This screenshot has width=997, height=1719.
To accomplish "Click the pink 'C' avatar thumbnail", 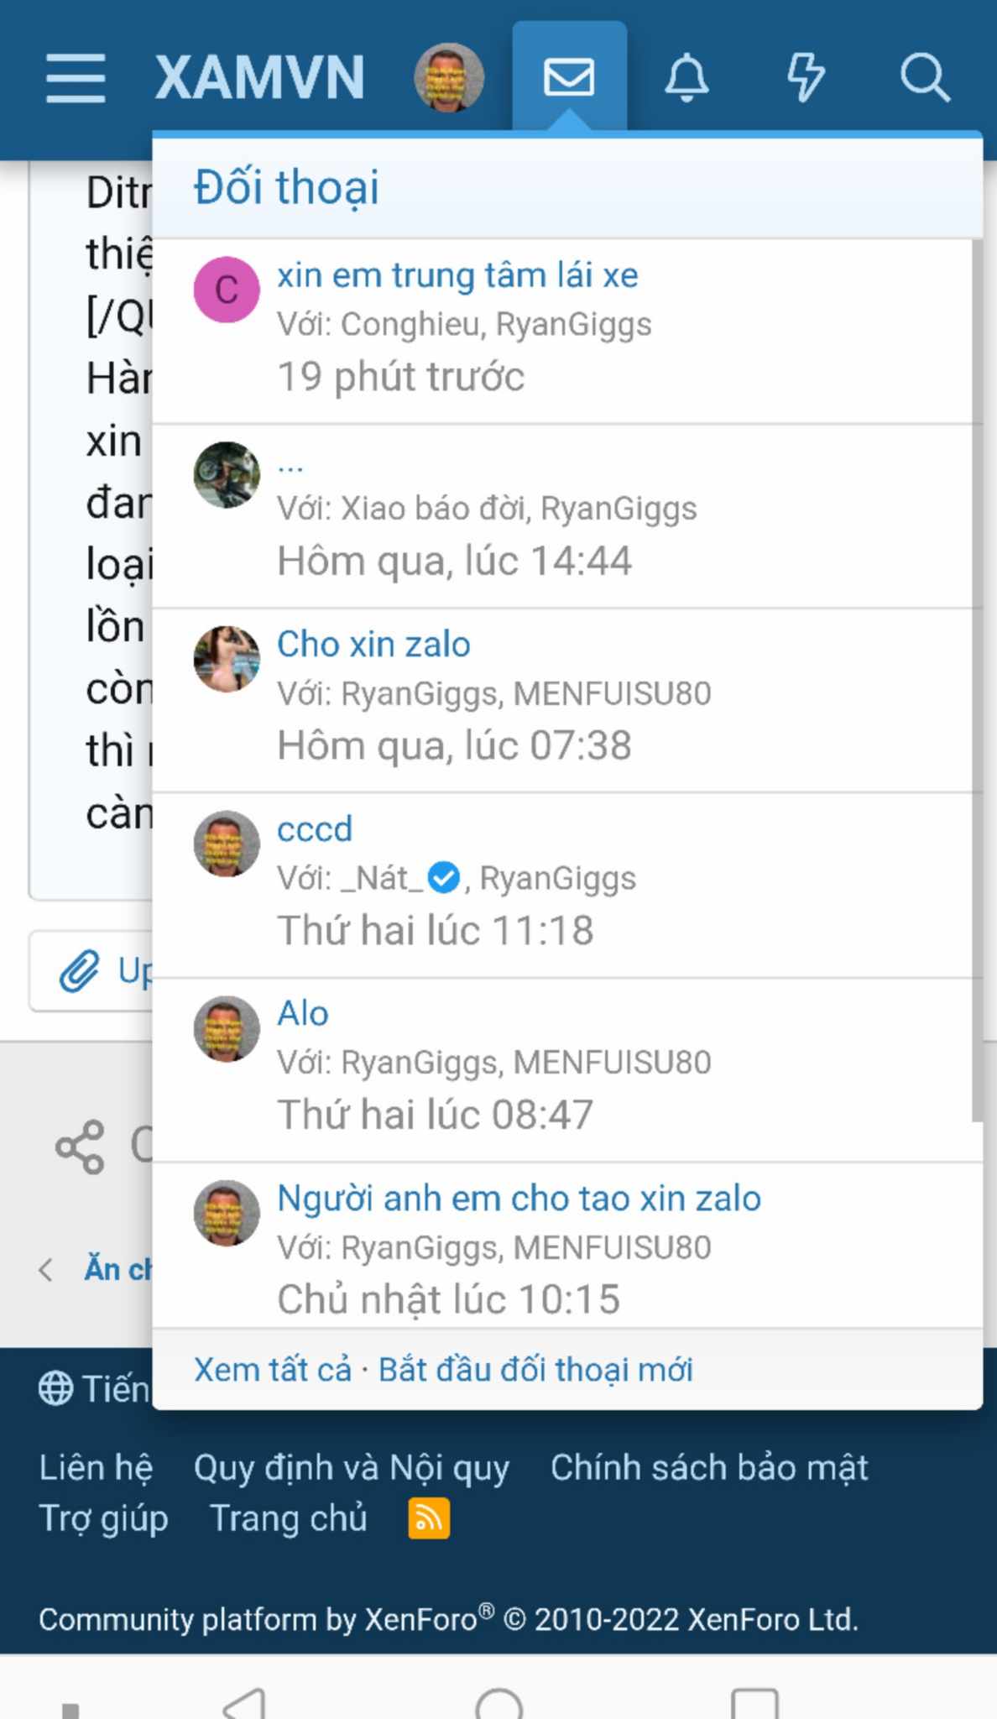I will (x=227, y=290).
